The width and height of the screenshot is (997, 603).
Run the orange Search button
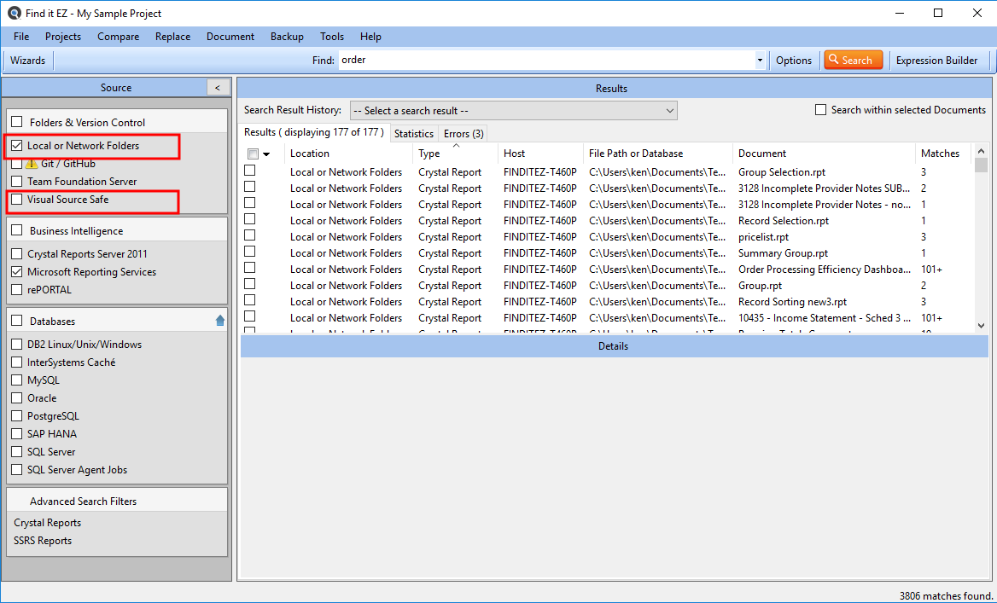point(854,60)
